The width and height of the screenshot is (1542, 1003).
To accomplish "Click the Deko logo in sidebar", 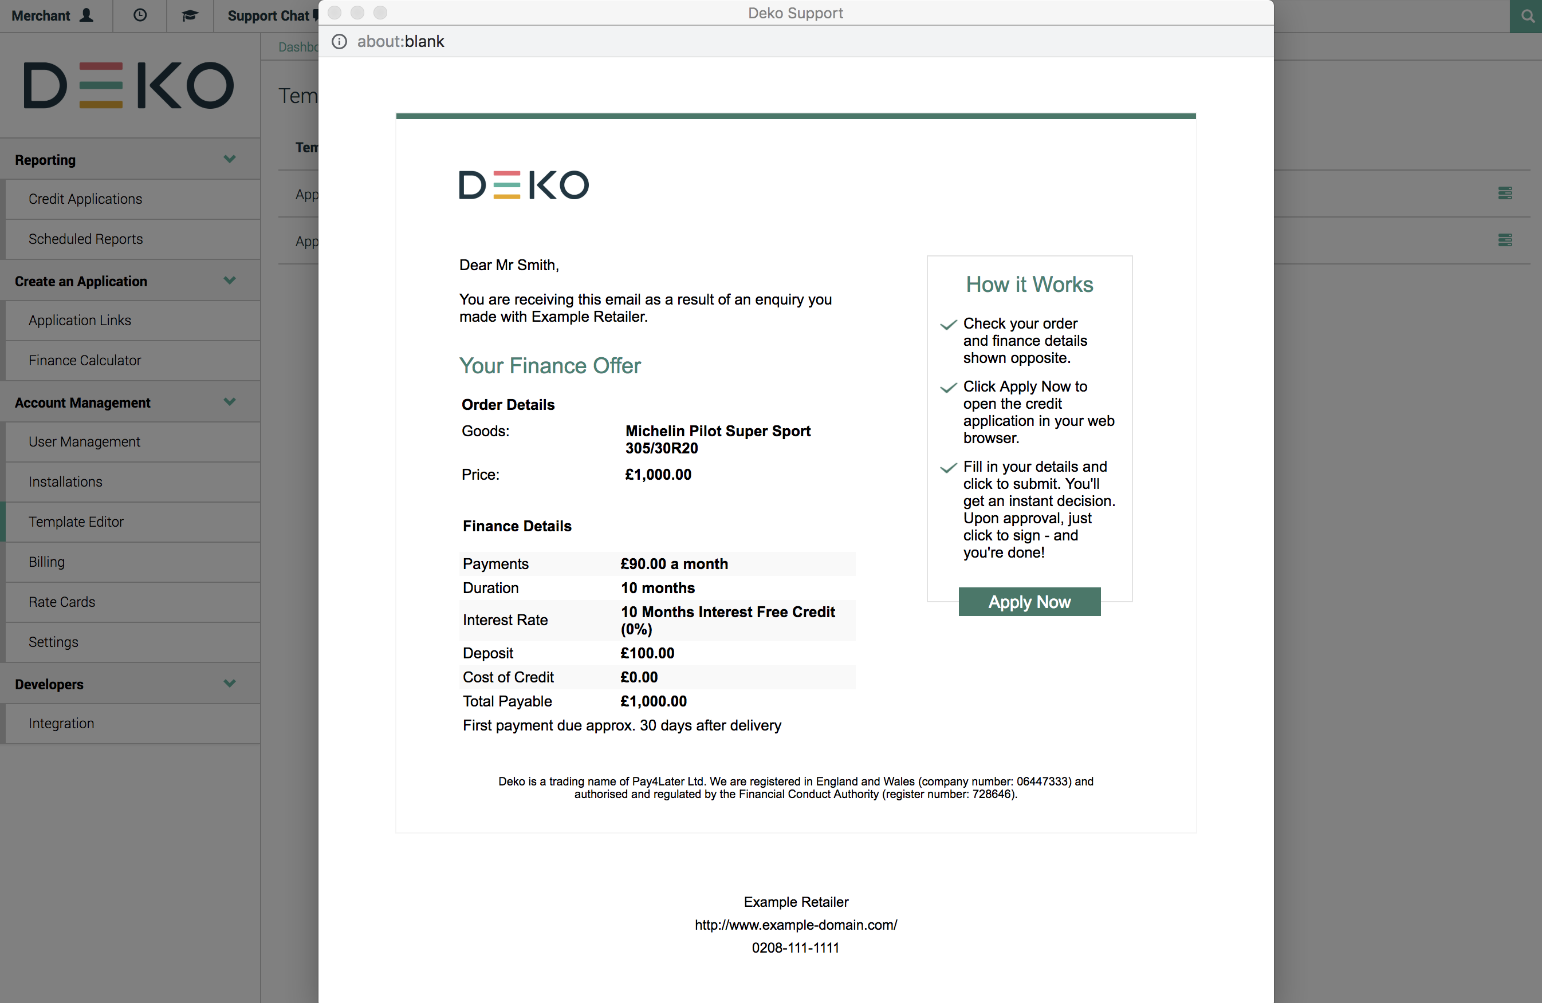I will tap(129, 85).
